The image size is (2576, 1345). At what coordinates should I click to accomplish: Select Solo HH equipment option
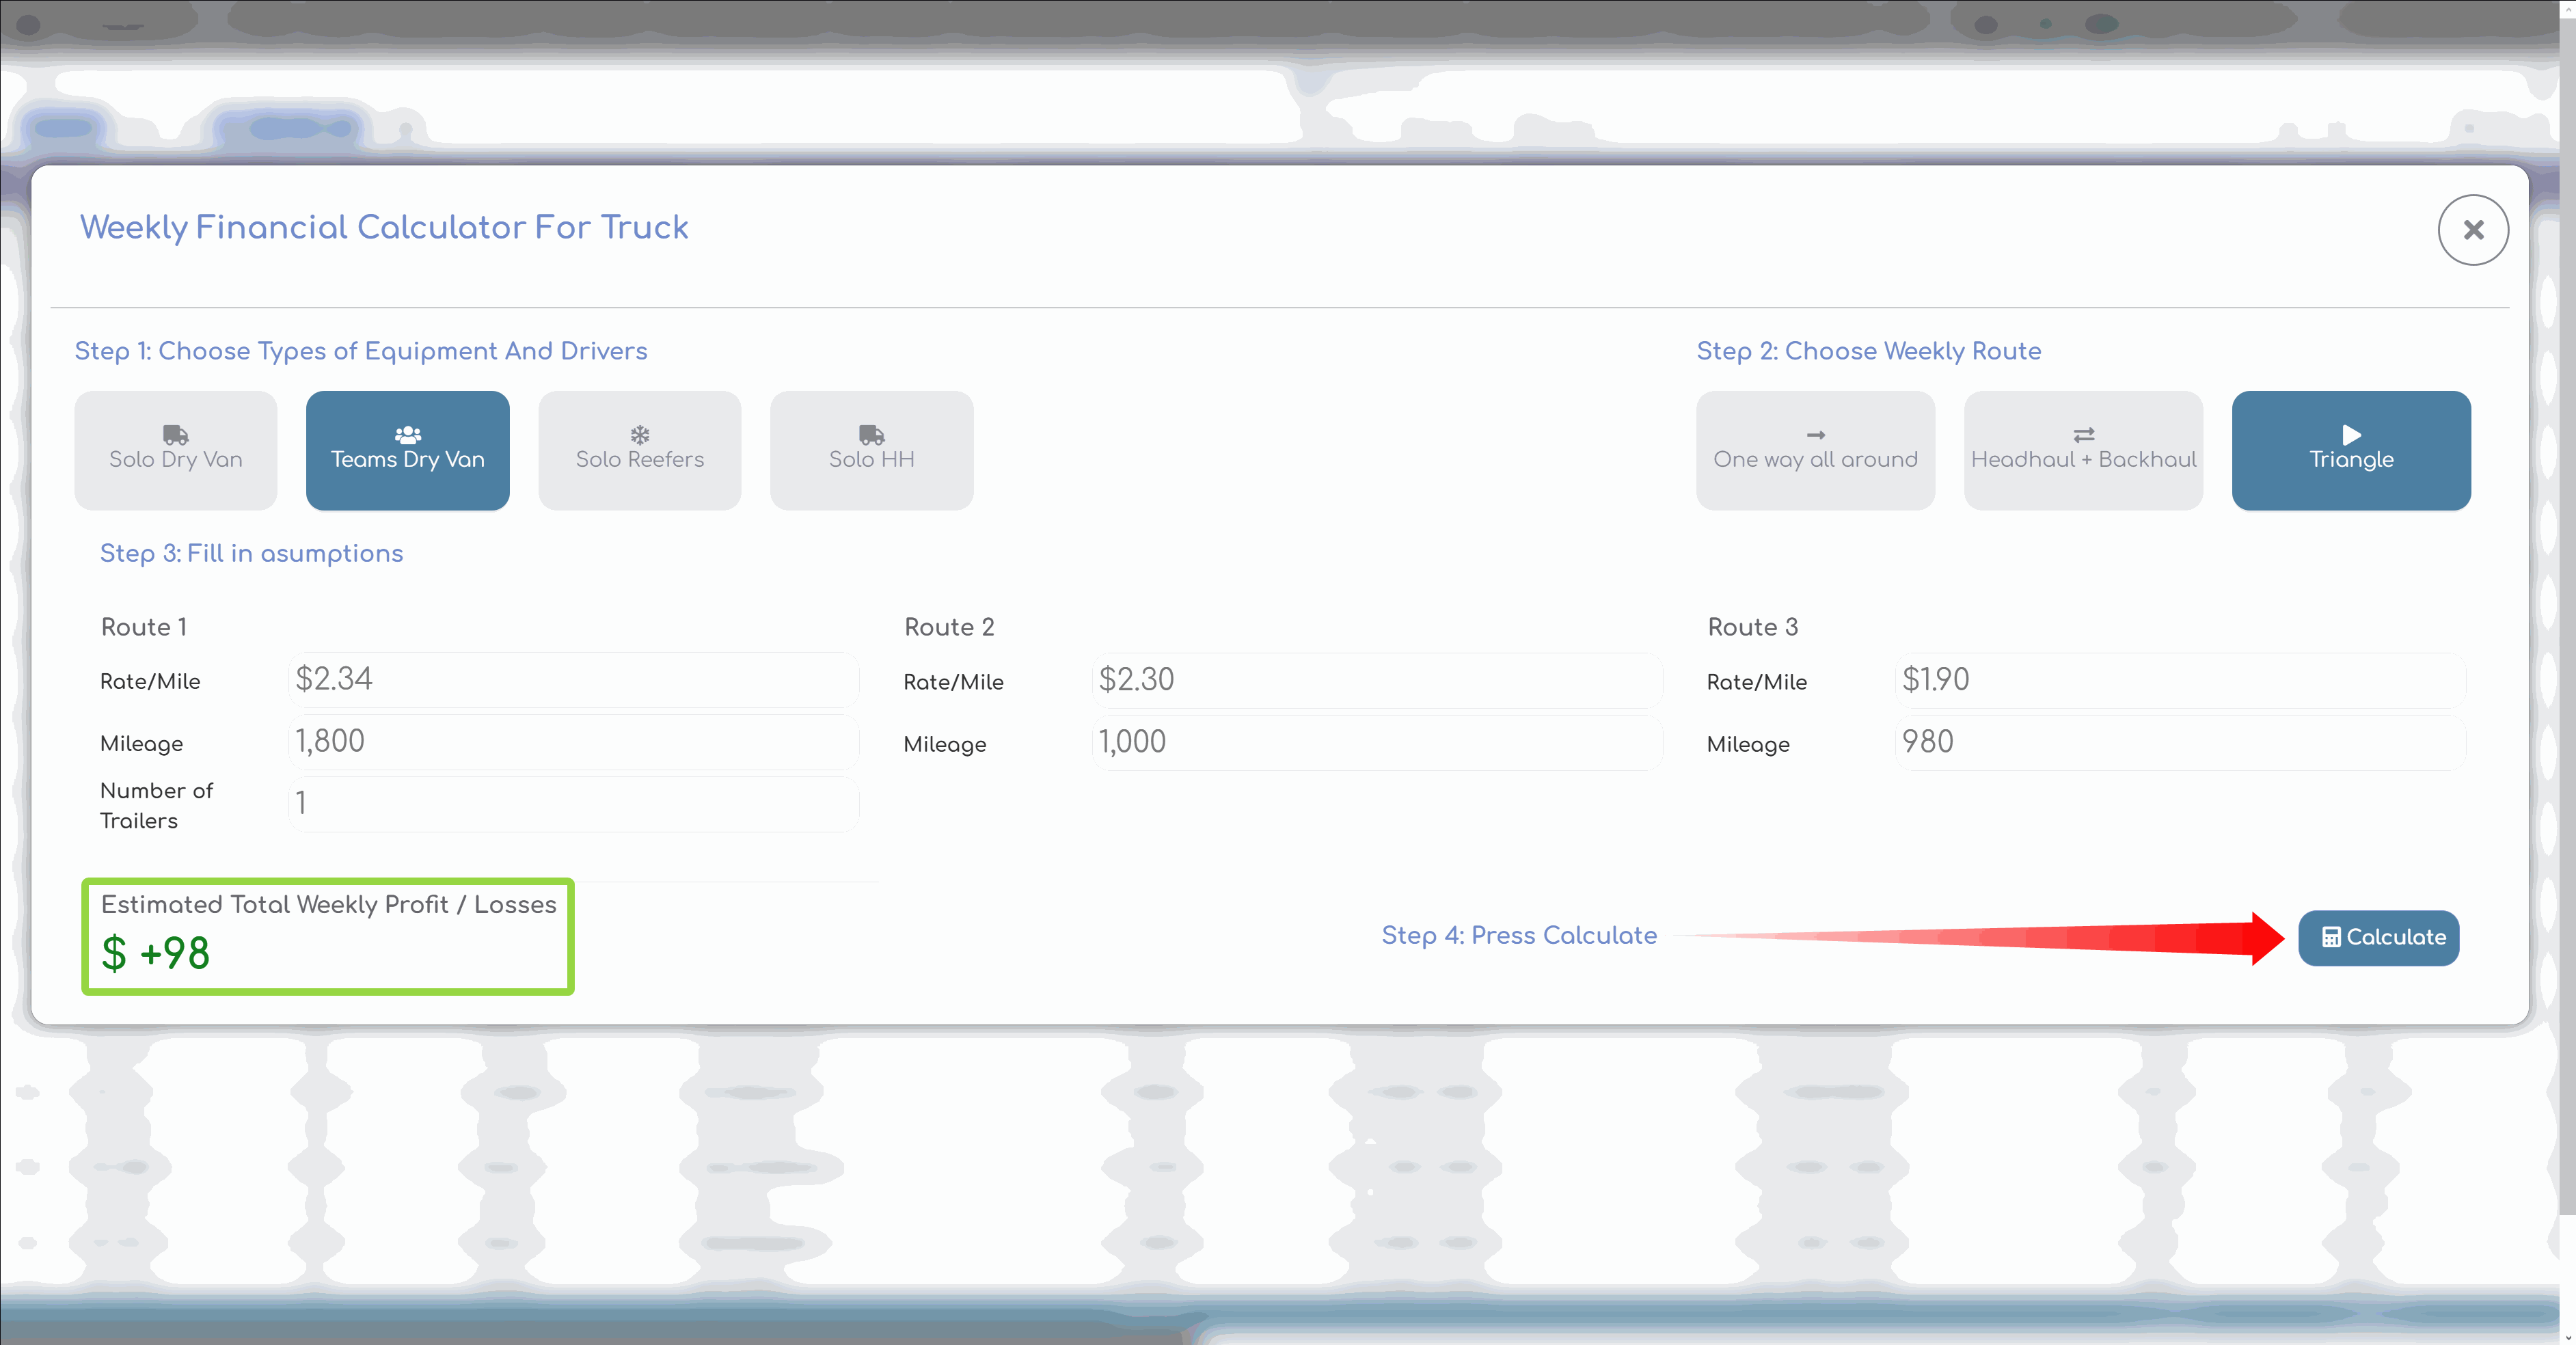click(x=871, y=451)
